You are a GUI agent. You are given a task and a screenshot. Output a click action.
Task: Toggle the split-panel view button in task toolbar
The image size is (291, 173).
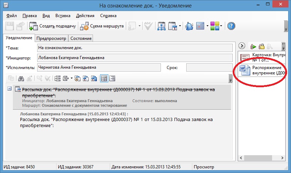pos(104,78)
